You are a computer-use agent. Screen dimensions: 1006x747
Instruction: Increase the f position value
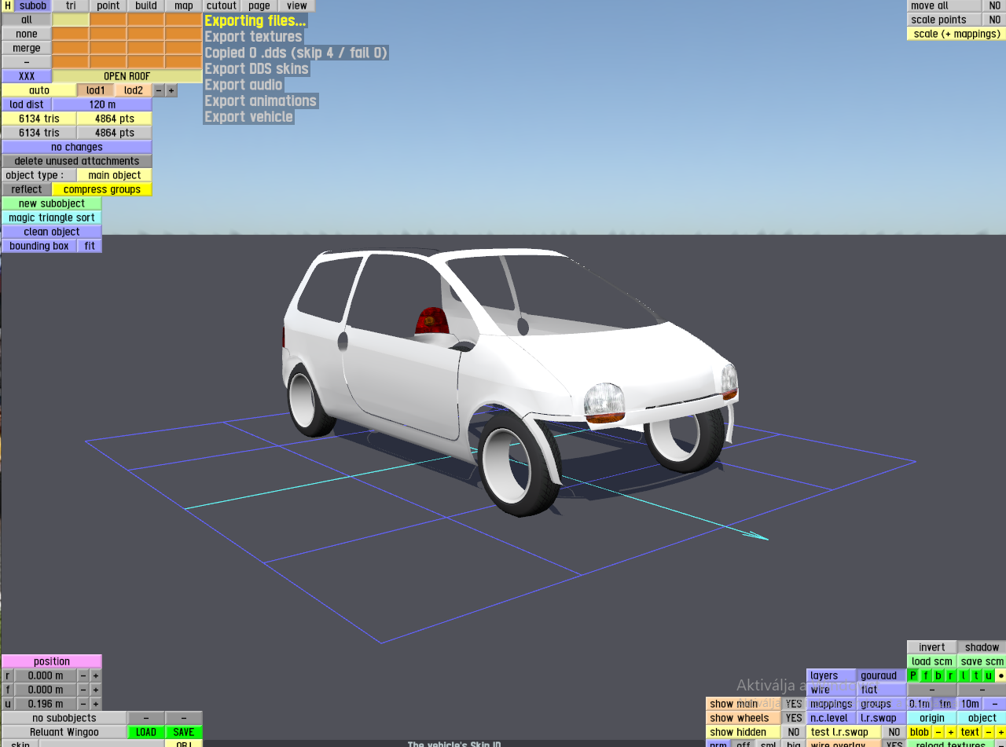click(x=96, y=690)
